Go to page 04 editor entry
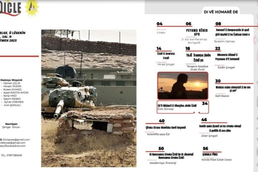 160,24
